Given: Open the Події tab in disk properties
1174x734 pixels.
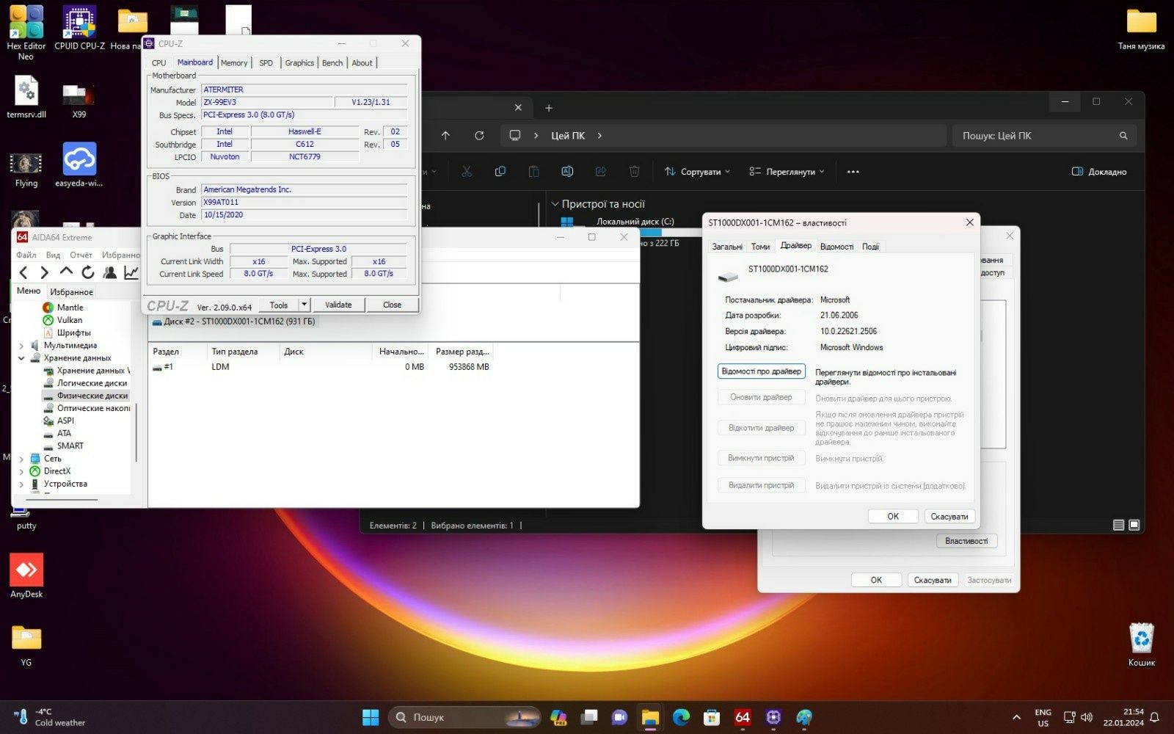Looking at the screenshot, I should (870, 247).
